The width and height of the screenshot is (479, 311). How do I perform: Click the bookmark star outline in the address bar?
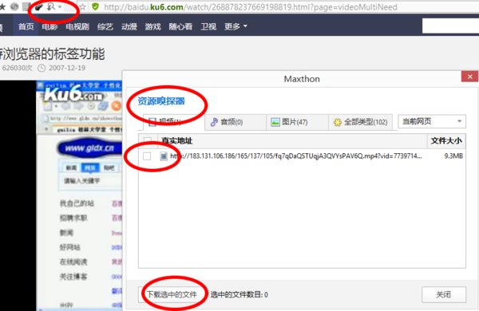tap(83, 6)
